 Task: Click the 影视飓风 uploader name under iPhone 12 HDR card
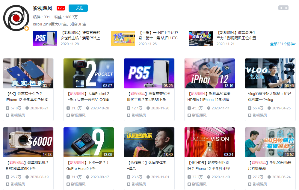(199, 115)
